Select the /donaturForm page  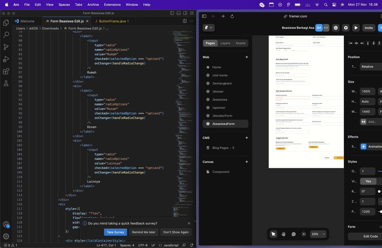225,116
